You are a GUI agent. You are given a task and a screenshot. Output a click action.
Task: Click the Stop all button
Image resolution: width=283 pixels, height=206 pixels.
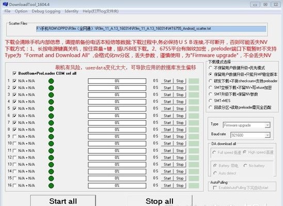pos(160,201)
